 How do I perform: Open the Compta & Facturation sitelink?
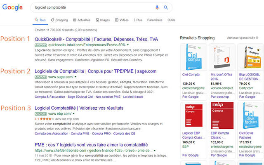pos(50,97)
